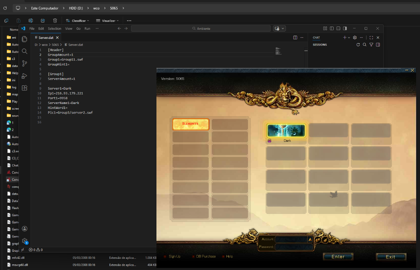The image size is (420, 270).
Task: Toggle the bottom panel layout button
Action: (338, 28)
